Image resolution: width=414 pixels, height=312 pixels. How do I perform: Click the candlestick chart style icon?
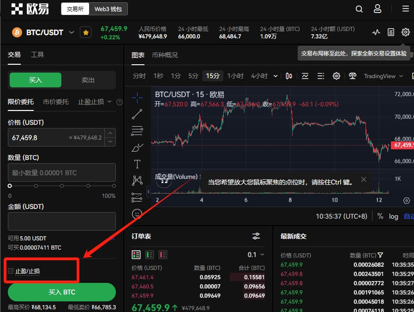click(289, 76)
